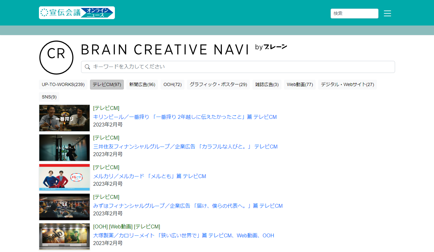Select the SNS(9) category tab
Image resolution: width=434 pixels, height=252 pixels.
pos(49,97)
